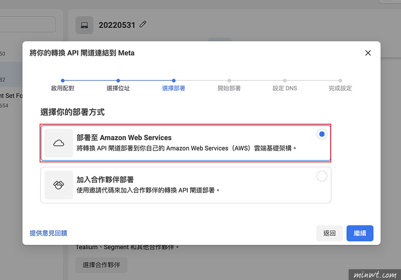Click the search field in background sidebar

click(28, 24)
